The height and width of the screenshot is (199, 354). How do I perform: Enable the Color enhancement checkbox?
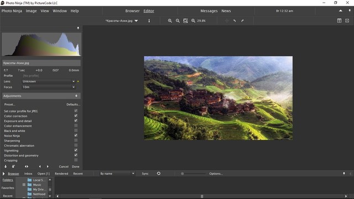click(x=76, y=125)
